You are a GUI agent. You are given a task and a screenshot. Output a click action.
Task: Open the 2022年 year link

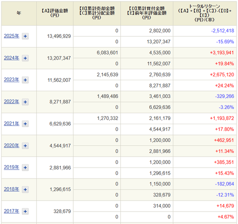click(11, 102)
